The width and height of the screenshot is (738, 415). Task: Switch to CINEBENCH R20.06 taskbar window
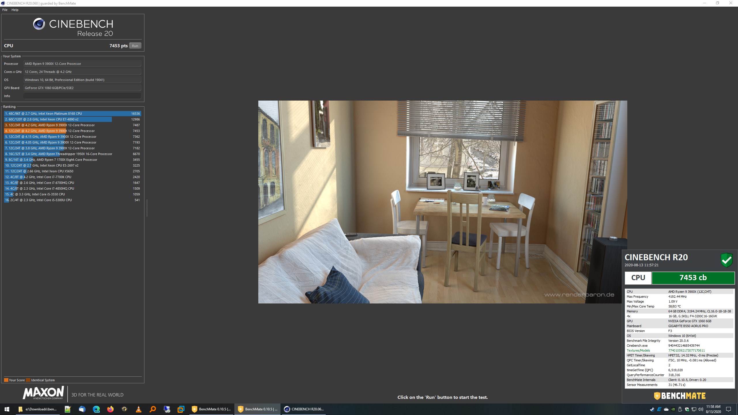[304, 409]
